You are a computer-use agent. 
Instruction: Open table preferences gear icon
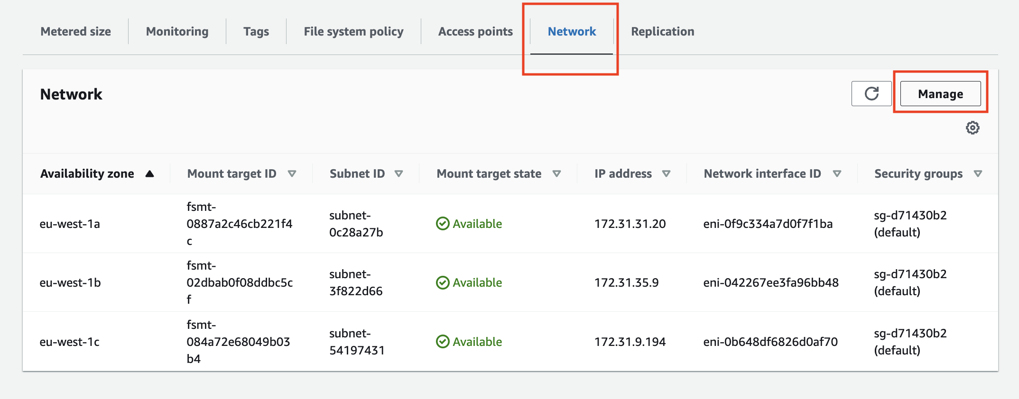click(x=973, y=128)
